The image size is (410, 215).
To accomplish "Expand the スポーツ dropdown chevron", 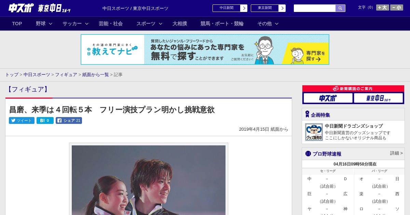I will click(161, 24).
